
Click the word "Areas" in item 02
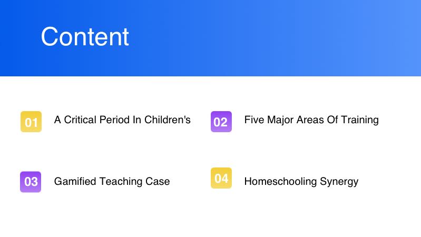310,120
